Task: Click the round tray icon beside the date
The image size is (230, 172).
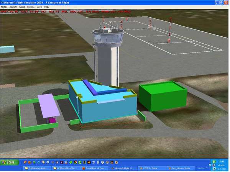Action: [x=214, y=169]
